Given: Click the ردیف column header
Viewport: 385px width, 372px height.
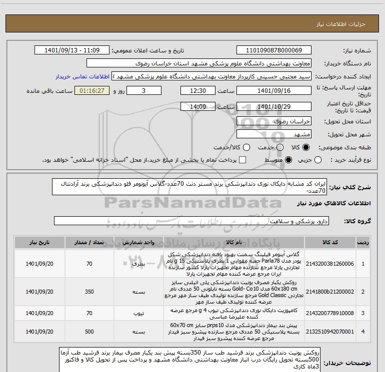Looking at the screenshot, I should click(x=363, y=242).
